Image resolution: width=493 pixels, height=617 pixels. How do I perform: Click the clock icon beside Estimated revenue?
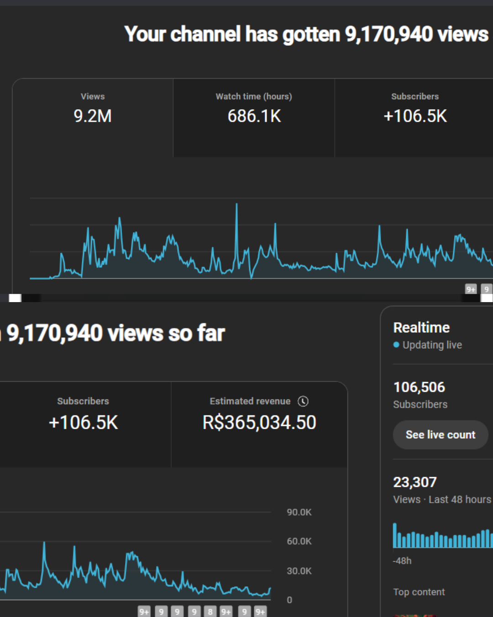(x=303, y=401)
